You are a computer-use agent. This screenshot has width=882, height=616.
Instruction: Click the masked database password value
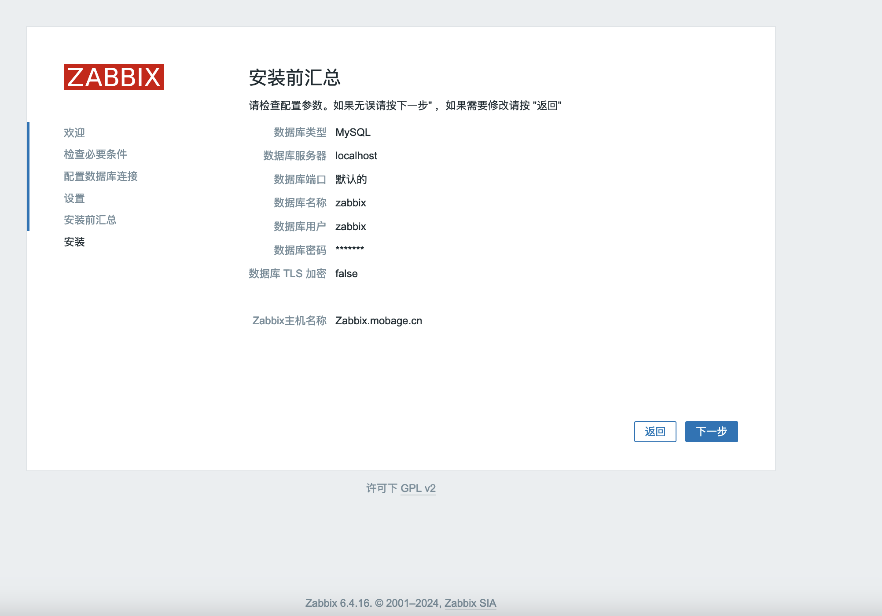pos(350,249)
